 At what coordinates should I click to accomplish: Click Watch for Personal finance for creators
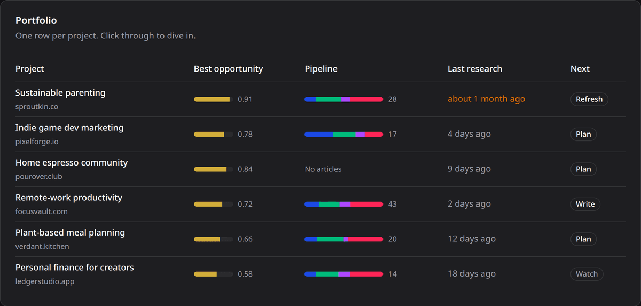tap(587, 274)
